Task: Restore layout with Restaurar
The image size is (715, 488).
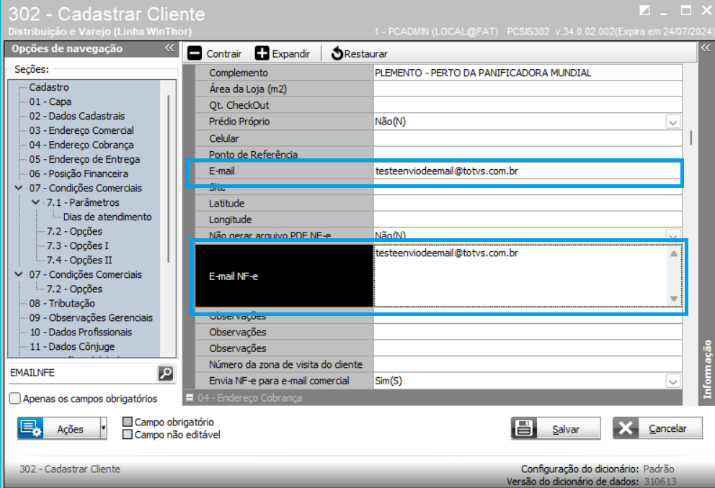Action: (x=360, y=54)
